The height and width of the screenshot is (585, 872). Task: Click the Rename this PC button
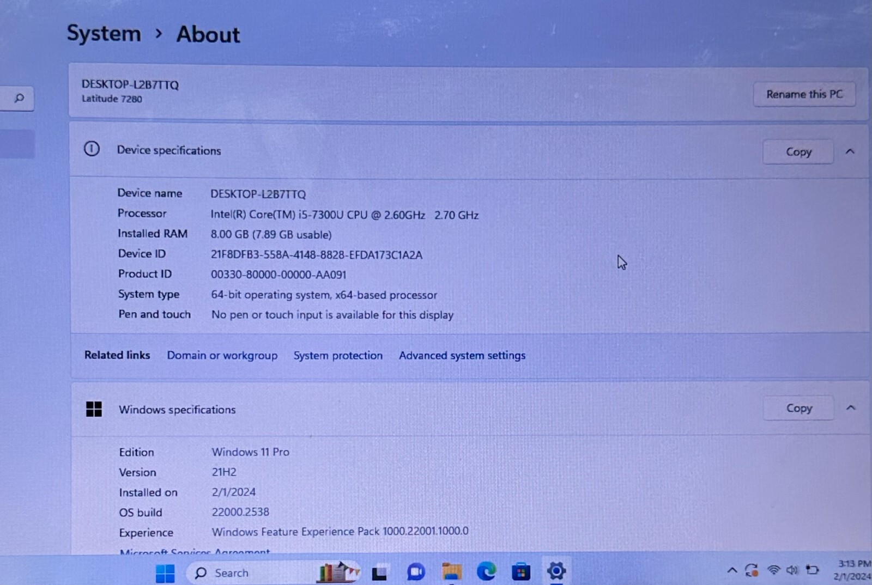click(x=804, y=94)
